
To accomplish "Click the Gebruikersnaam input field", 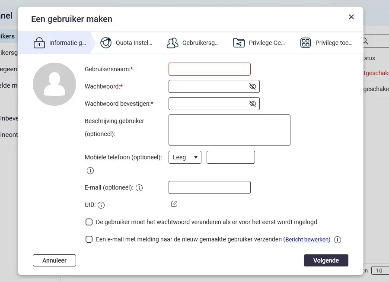I will 209,69.
